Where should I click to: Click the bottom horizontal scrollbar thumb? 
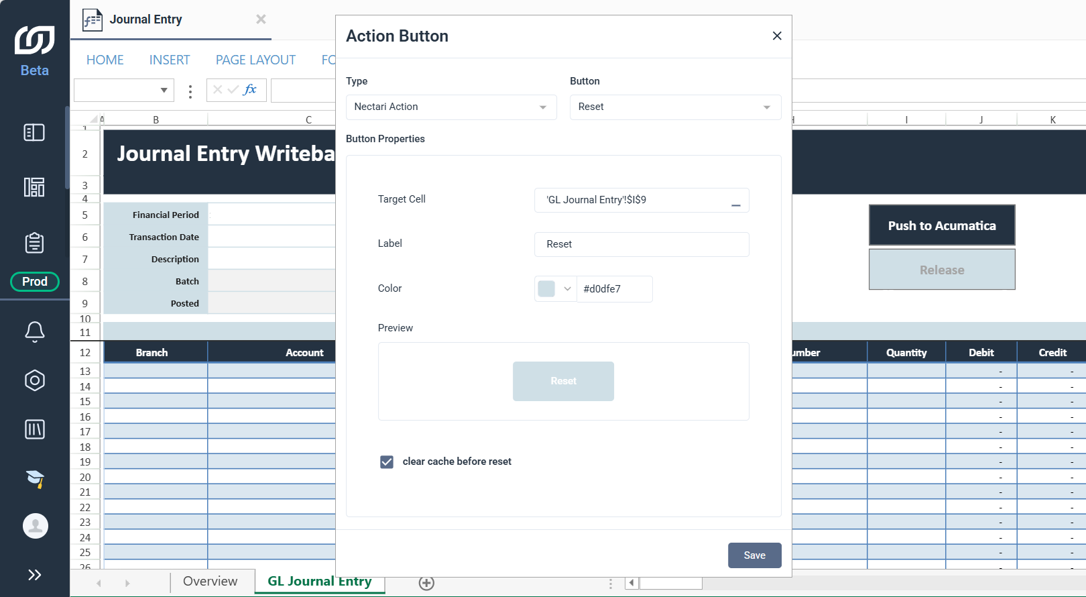pyautogui.click(x=670, y=583)
